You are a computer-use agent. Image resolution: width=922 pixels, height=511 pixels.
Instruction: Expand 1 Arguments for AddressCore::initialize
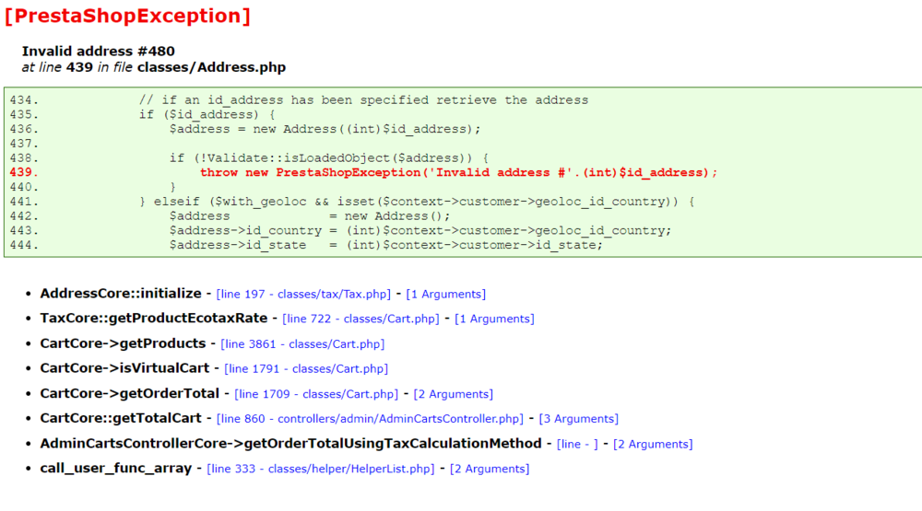445,295
